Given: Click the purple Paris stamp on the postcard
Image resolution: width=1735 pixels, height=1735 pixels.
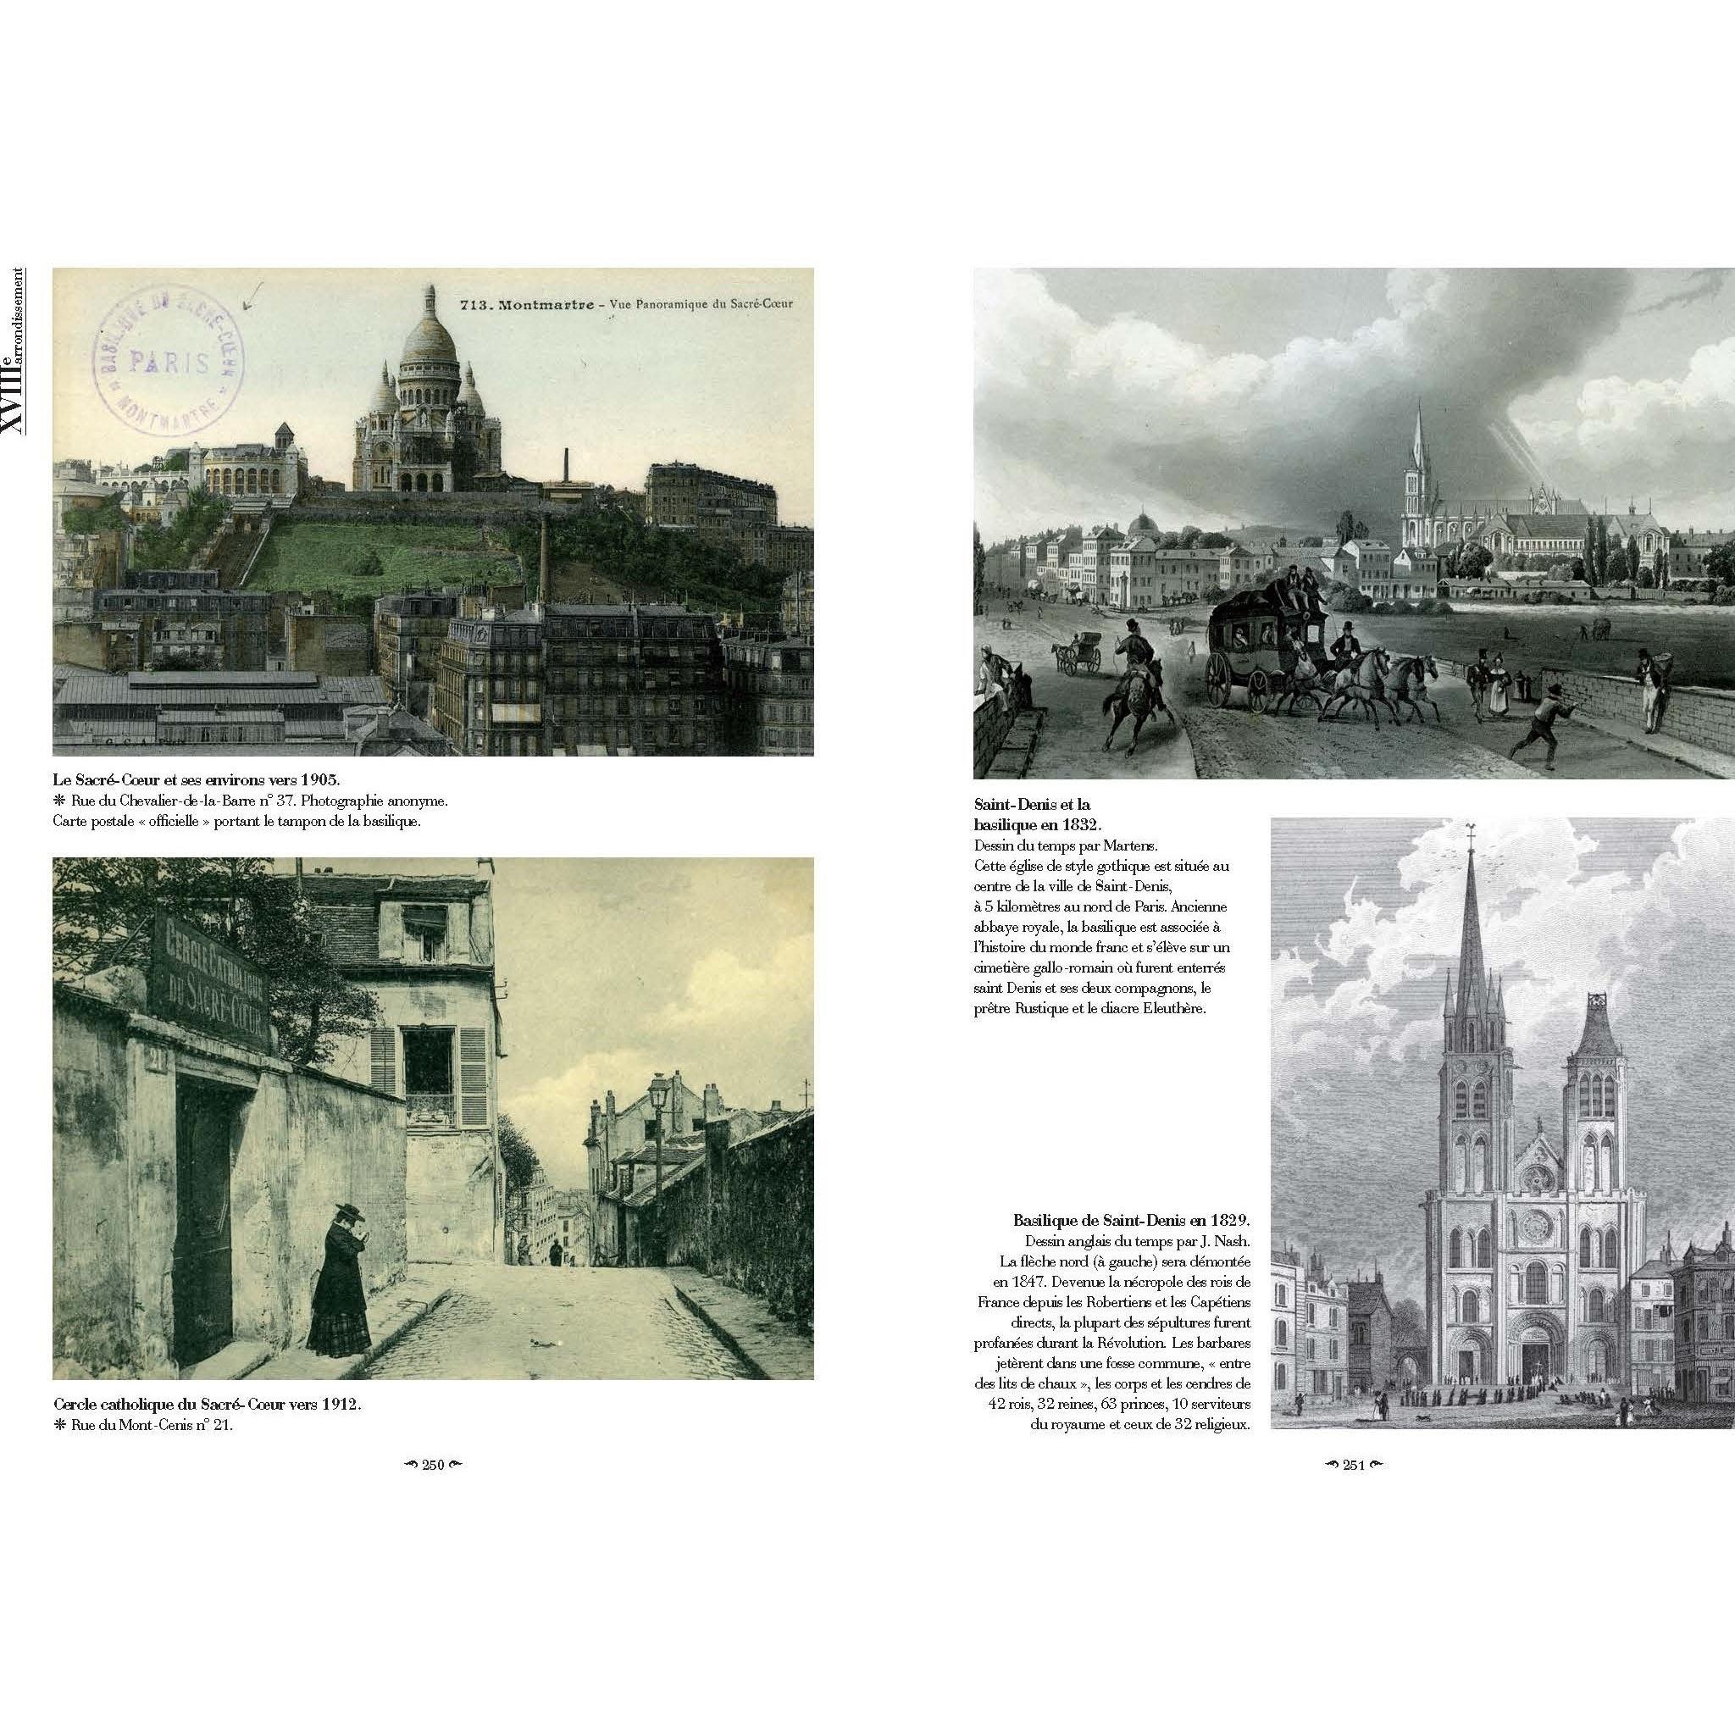Looking at the screenshot, I should [169, 361].
